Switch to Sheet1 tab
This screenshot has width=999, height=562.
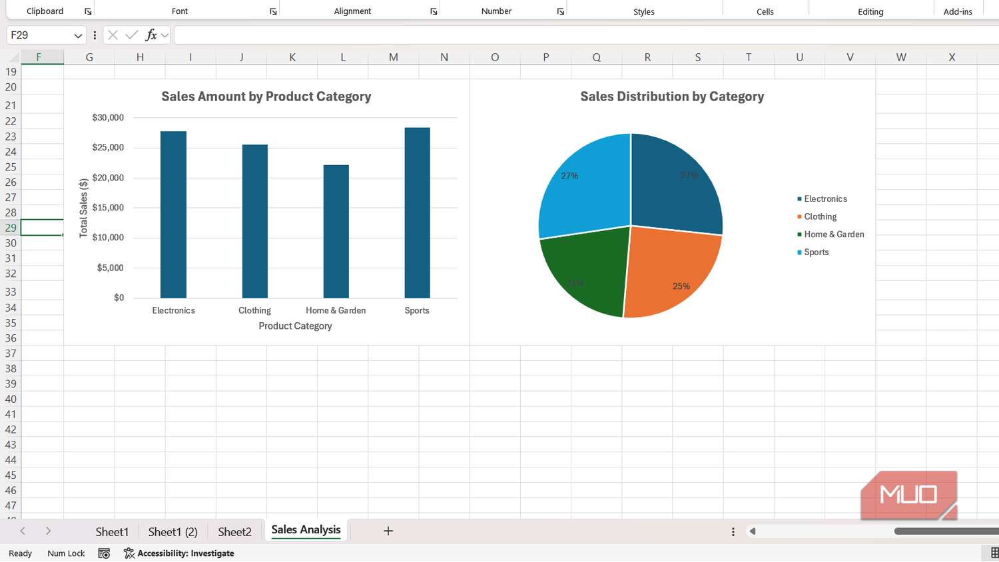112,531
